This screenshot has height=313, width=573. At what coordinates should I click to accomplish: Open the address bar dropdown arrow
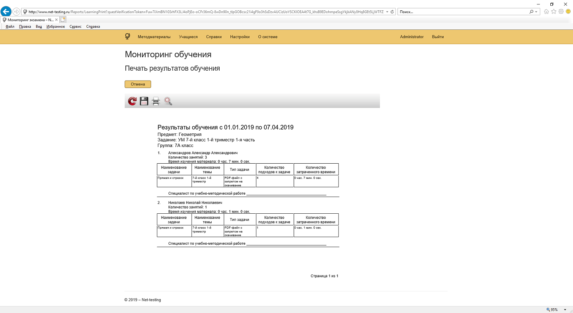pyautogui.click(x=387, y=12)
